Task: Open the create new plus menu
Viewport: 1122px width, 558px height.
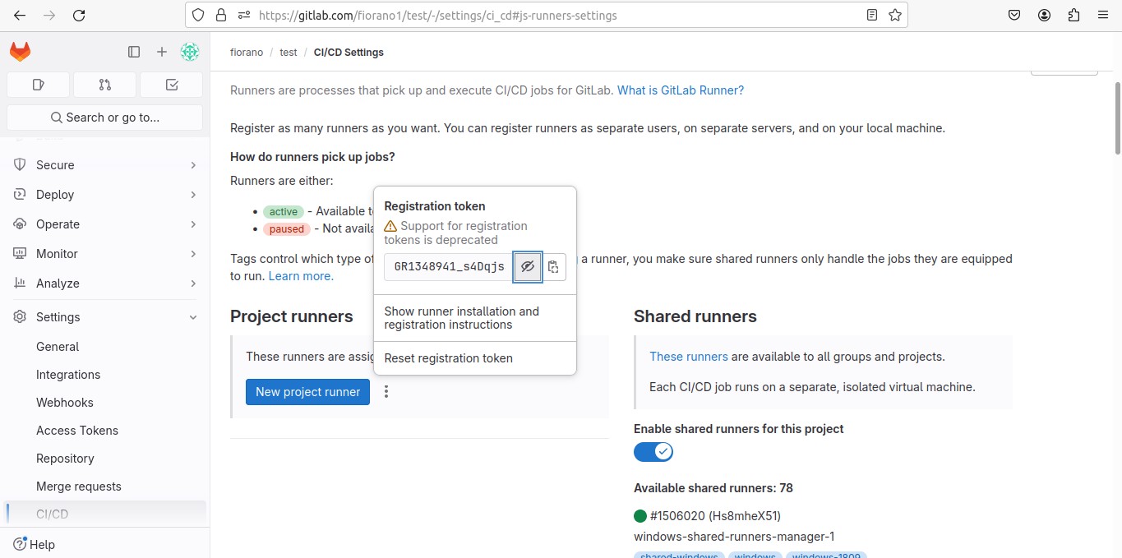Action: [162, 52]
